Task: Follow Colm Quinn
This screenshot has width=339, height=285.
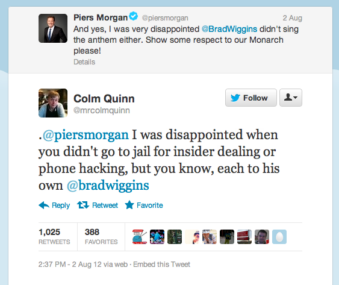Action: (251, 98)
